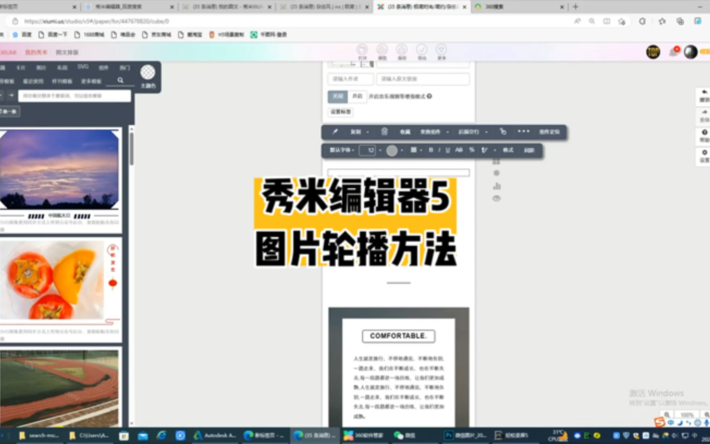710x444 pixels.
Task: Click the user avatar icon at top right
Action: (690, 52)
